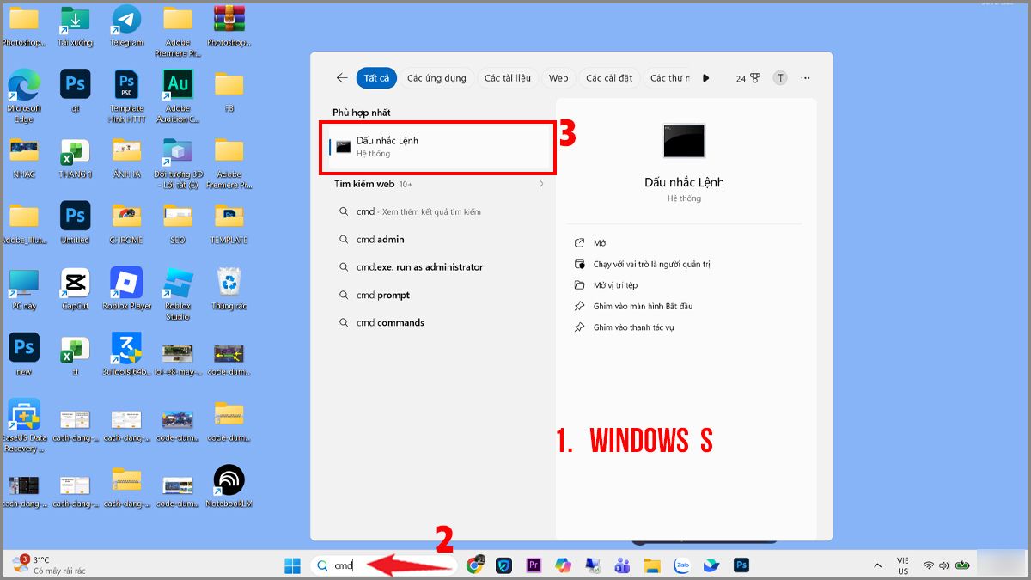The height and width of the screenshot is (580, 1031).
Task: Select the ẢNH IA folder on desktop
Action: click(x=126, y=157)
